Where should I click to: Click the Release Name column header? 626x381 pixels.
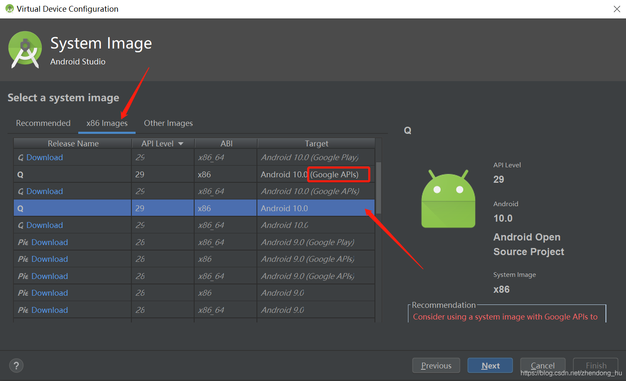73,143
